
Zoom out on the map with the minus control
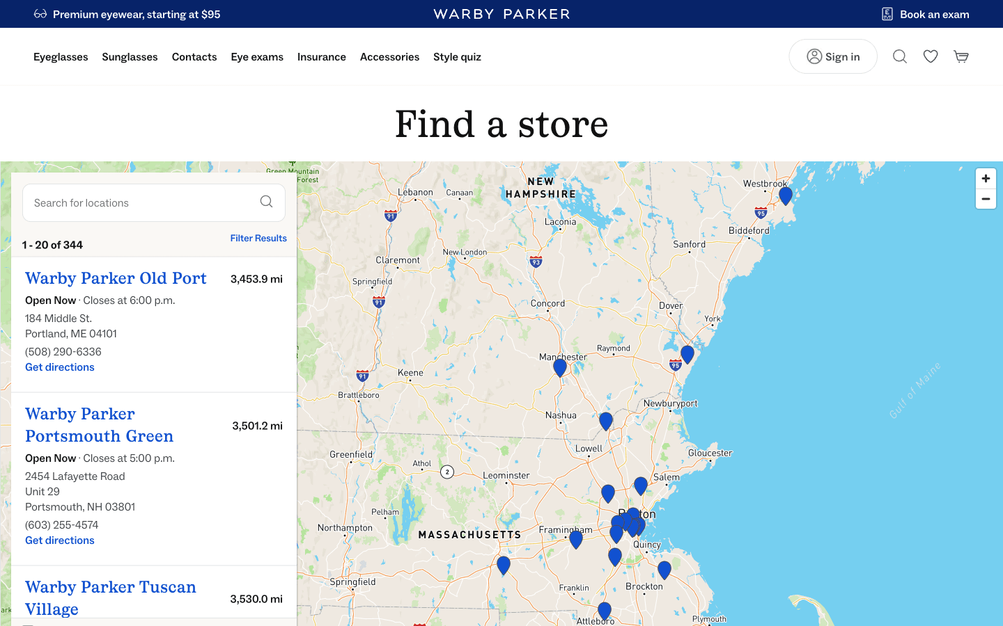(985, 199)
